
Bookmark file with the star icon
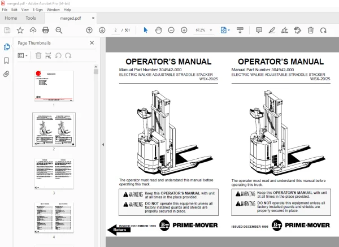click(20, 30)
